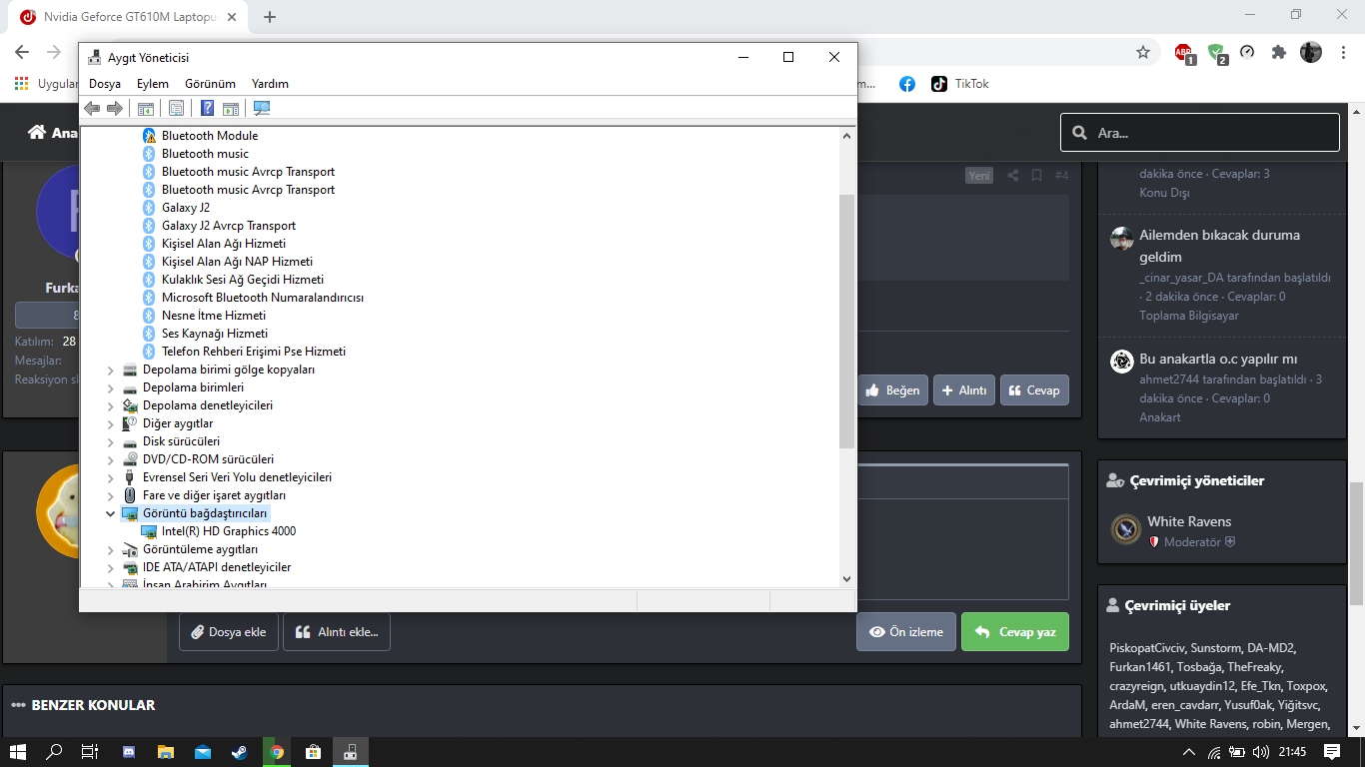Click the blue Help question-mark toolbar icon

click(207, 108)
